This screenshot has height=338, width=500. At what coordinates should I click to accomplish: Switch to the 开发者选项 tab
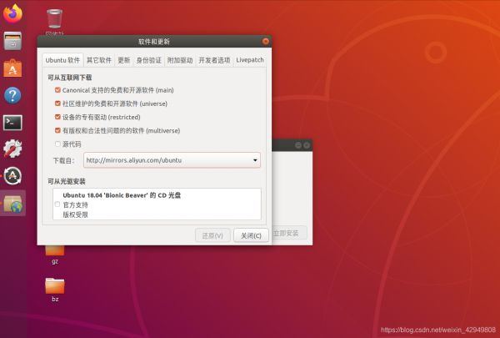point(214,60)
